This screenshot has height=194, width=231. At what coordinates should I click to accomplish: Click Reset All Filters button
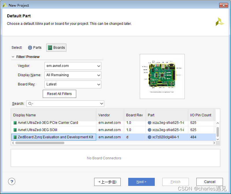click(59, 94)
